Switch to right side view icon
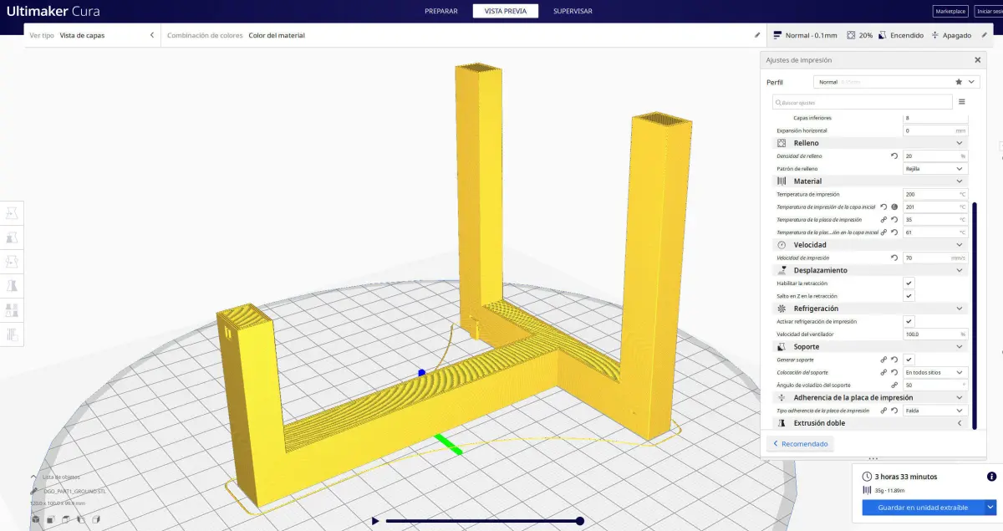 pyautogui.click(x=96, y=520)
